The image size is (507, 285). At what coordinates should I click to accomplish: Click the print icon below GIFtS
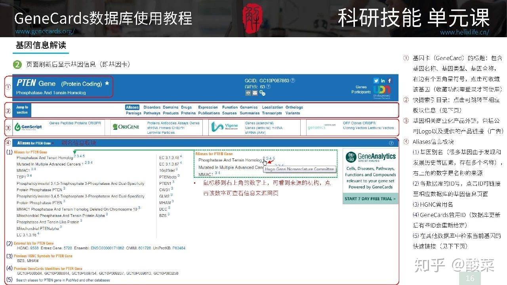(248, 93)
